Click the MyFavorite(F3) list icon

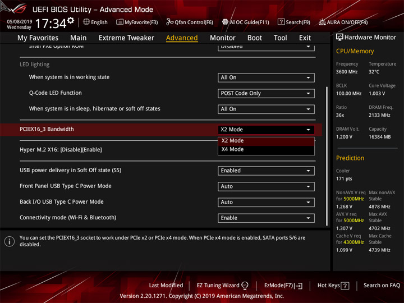[120, 22]
